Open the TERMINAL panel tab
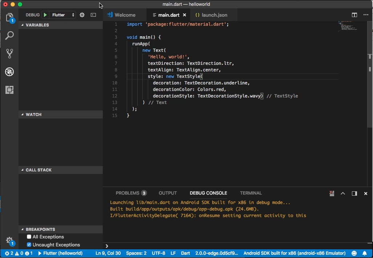 point(251,193)
